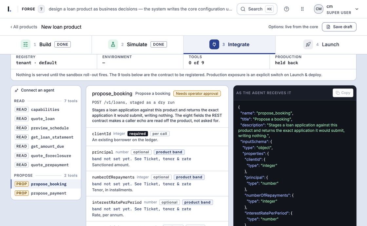Open the help question-mark icon
This screenshot has height=226, width=367.
[286, 9]
